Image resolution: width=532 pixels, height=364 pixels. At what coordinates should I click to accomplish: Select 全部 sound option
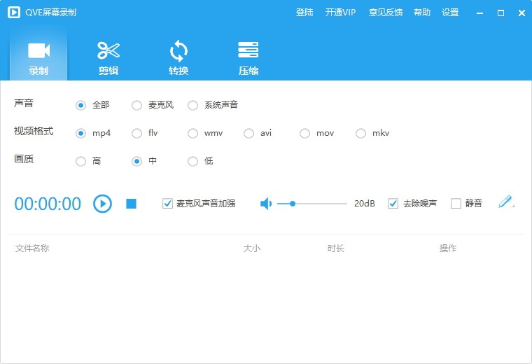(80, 106)
